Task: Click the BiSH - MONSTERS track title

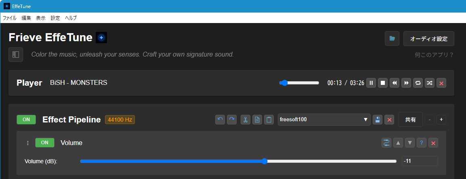Action: pyautogui.click(x=79, y=83)
